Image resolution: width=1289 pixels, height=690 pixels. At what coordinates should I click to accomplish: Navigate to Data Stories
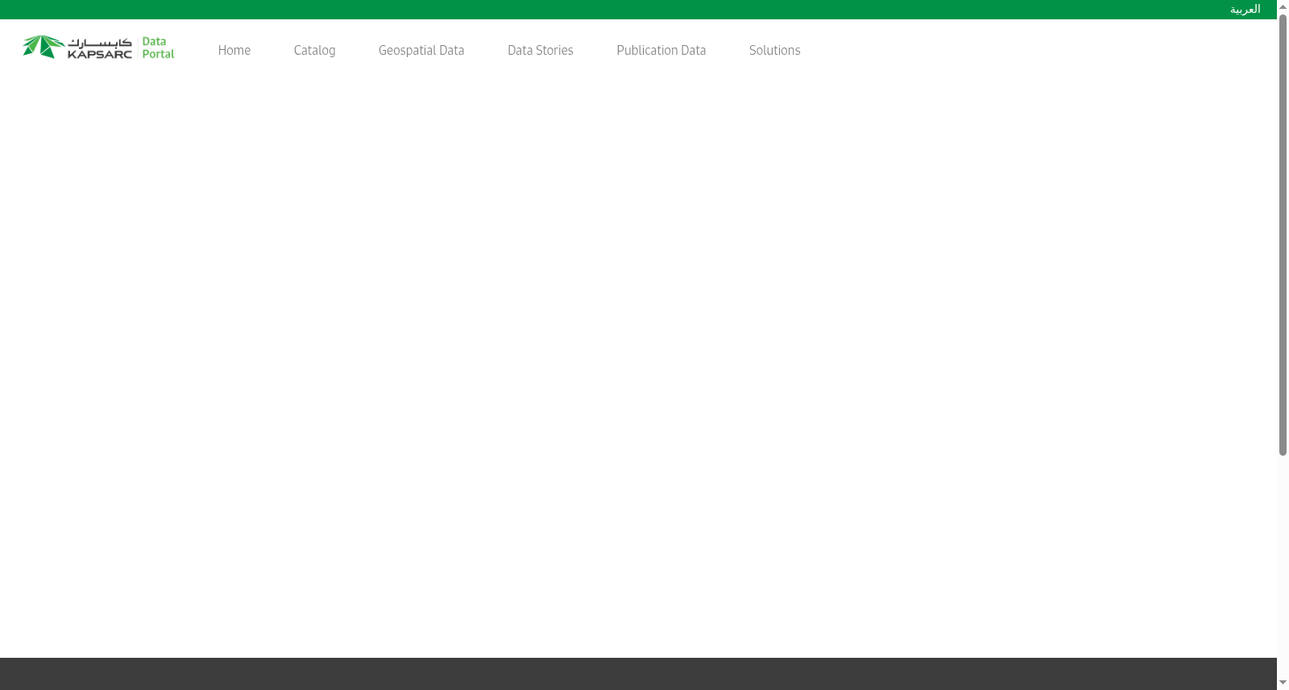point(541,50)
